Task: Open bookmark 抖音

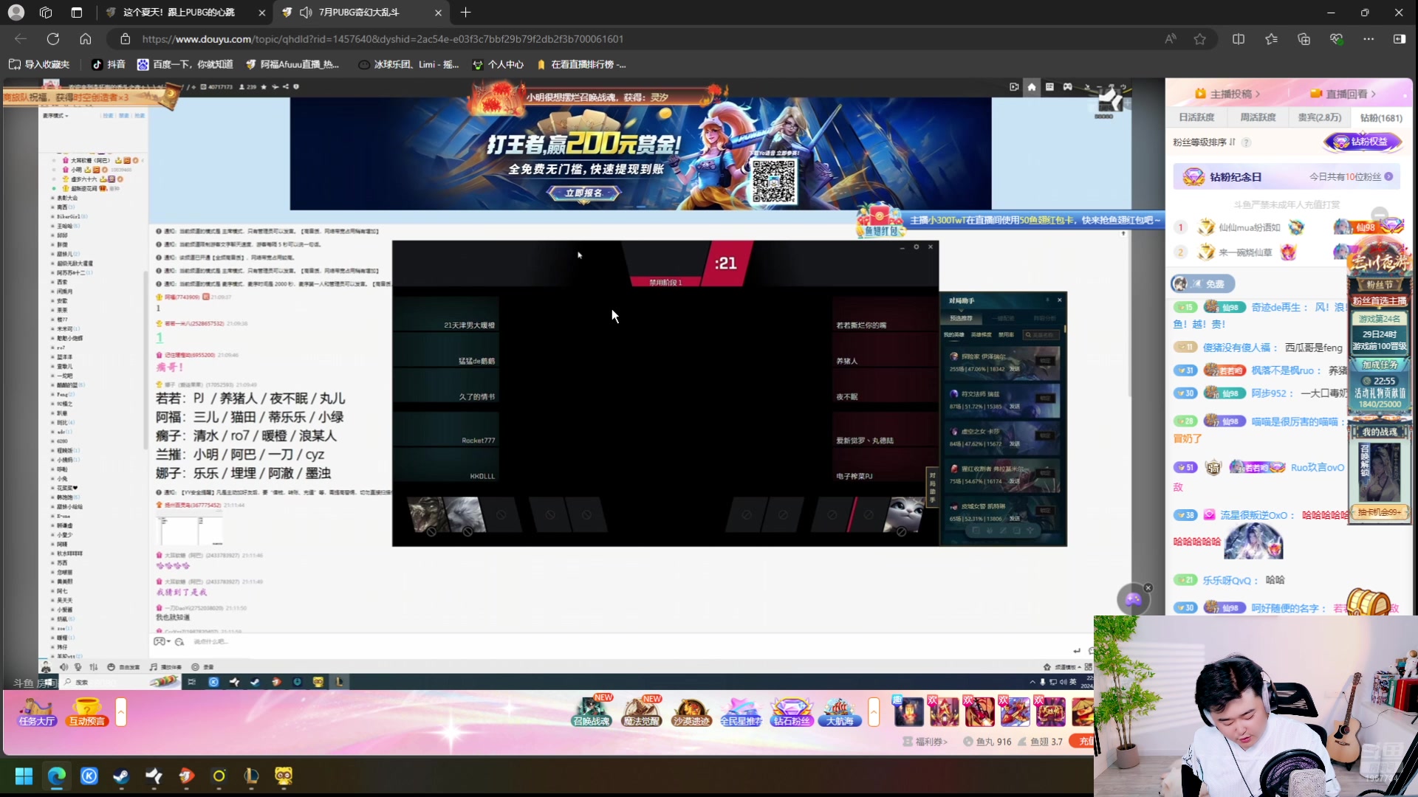Action: coord(109,65)
